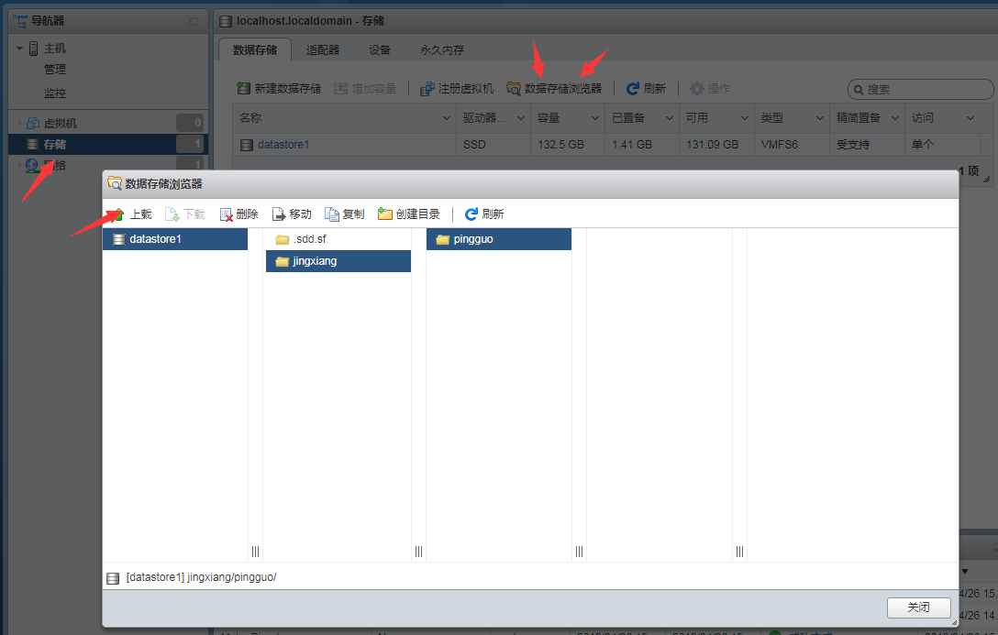This screenshot has width=998, height=635.
Task: Click the 132.5 GB capacity cell
Action: (x=568, y=145)
